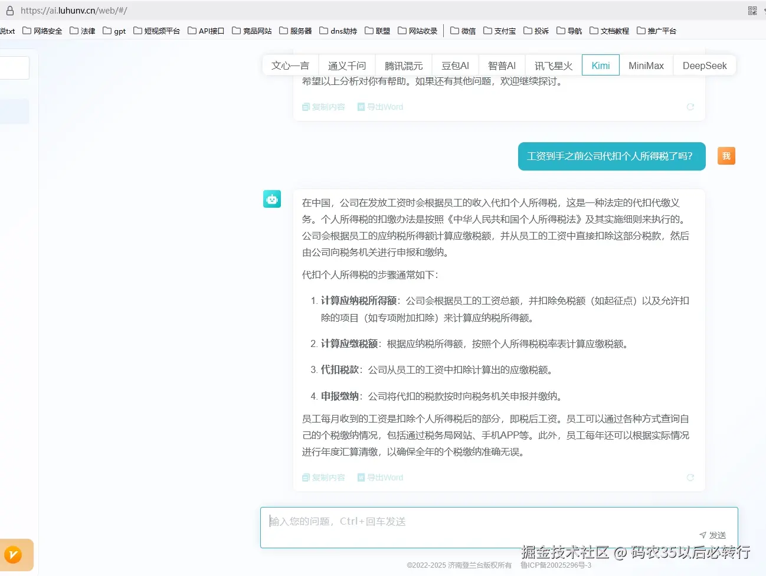Click the regenerate icon beside the latest reply

coord(690,477)
